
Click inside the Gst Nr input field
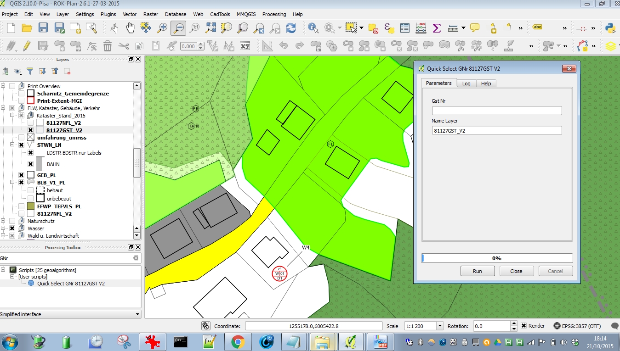(x=496, y=110)
